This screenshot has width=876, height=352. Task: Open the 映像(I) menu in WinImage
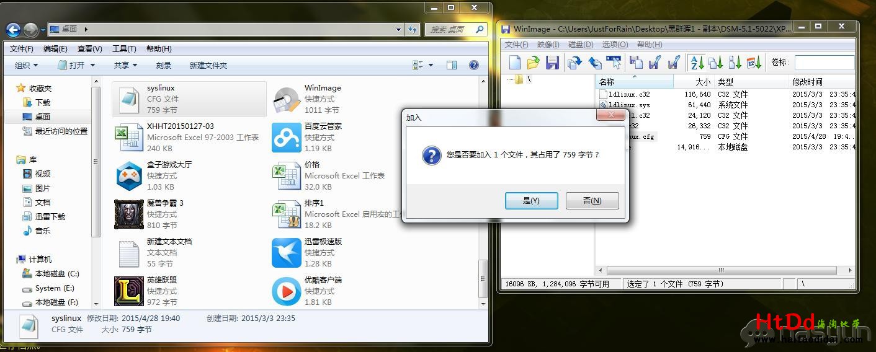pos(548,45)
